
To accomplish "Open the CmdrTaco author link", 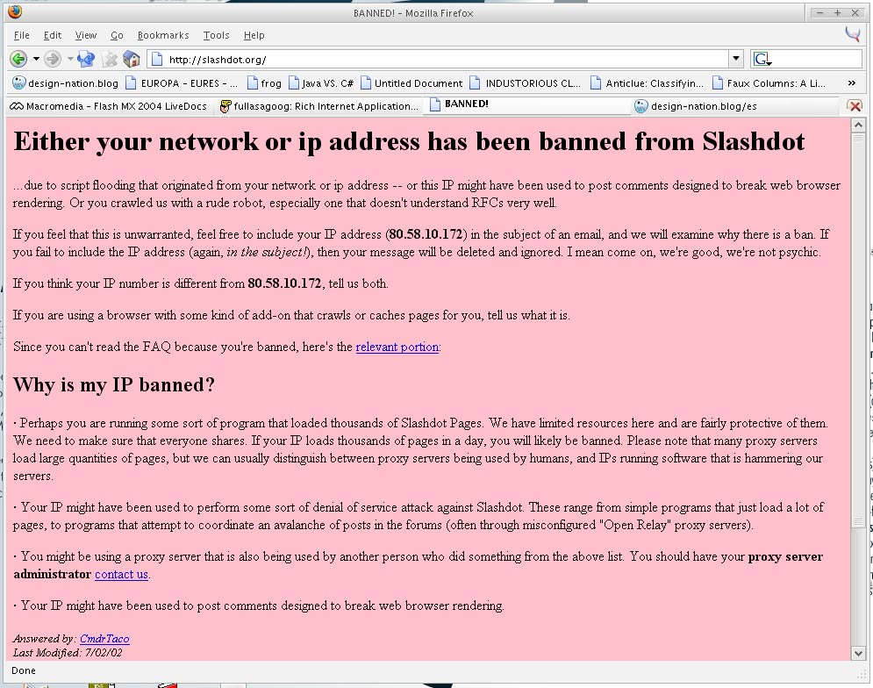I will 104,639.
